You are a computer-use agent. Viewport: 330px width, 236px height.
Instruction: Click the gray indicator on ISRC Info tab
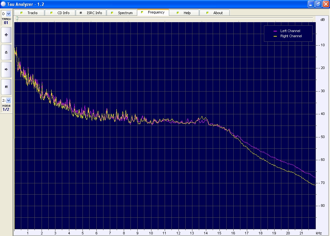coord(81,13)
